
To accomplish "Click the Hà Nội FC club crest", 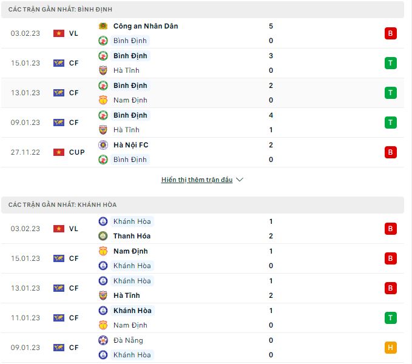I will click(103, 145).
